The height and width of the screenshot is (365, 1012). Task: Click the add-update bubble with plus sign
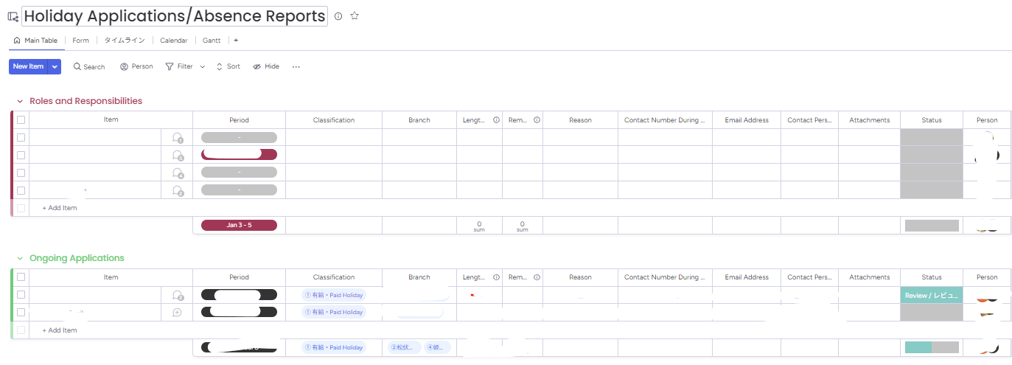177,313
